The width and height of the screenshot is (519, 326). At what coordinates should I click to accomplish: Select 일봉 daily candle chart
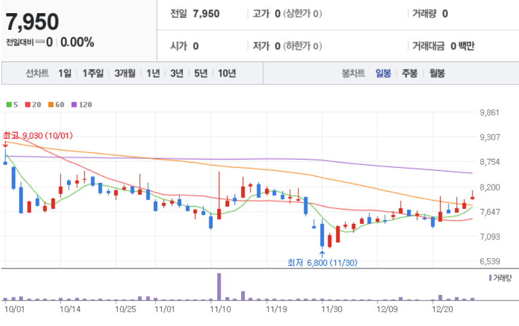[383, 73]
